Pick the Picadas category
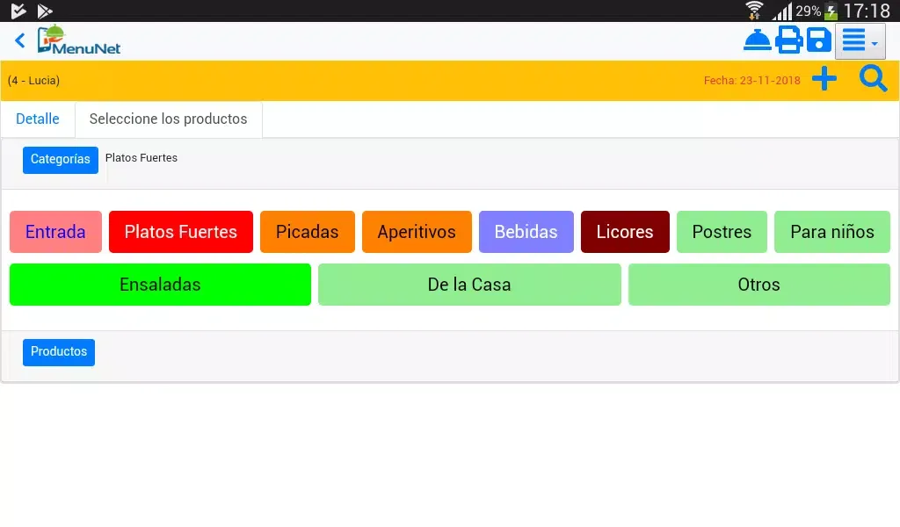Screen dimensions: 900x527 coord(307,232)
